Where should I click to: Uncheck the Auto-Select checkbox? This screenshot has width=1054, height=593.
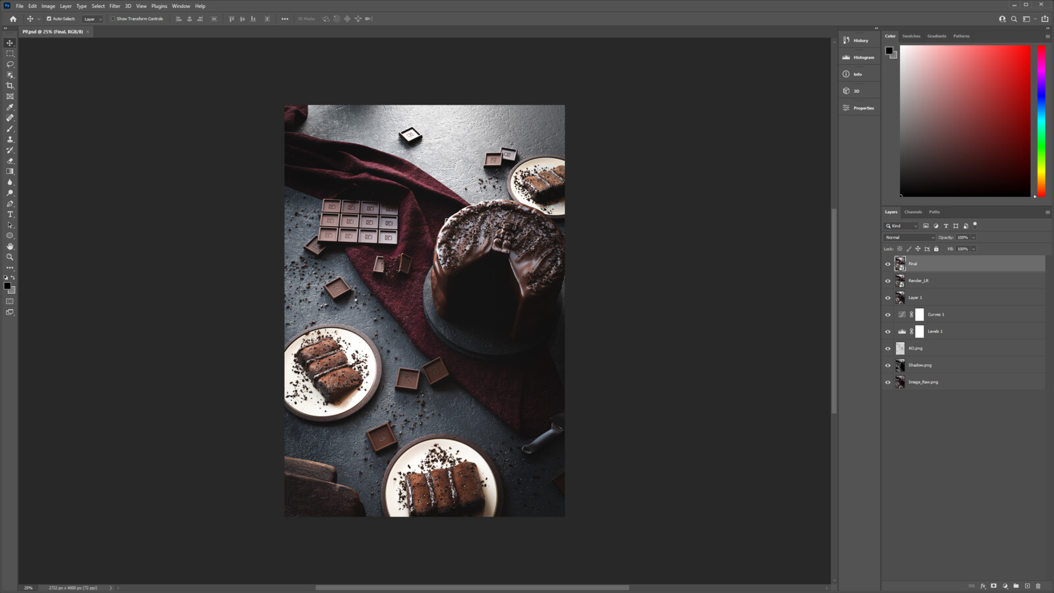coord(49,19)
